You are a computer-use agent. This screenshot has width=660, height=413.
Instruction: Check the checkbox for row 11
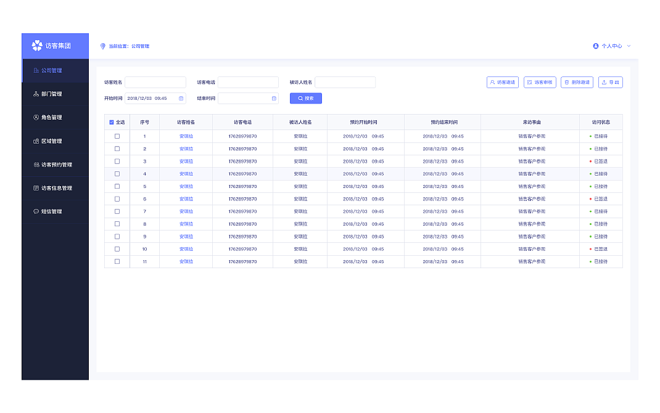click(x=117, y=261)
